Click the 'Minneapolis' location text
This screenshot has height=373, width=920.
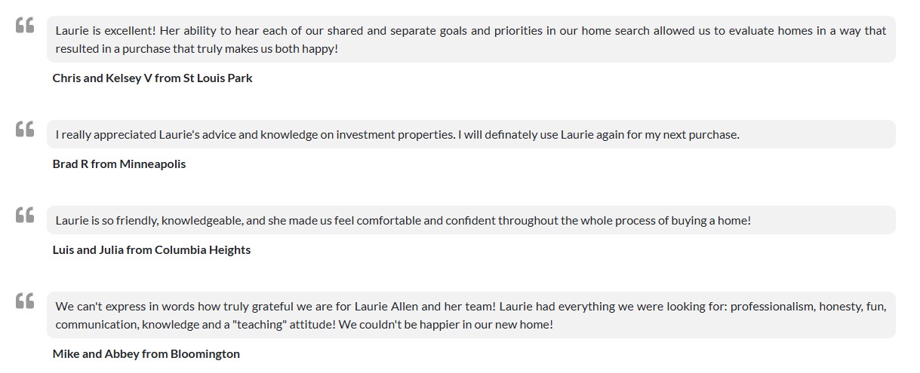(x=152, y=164)
